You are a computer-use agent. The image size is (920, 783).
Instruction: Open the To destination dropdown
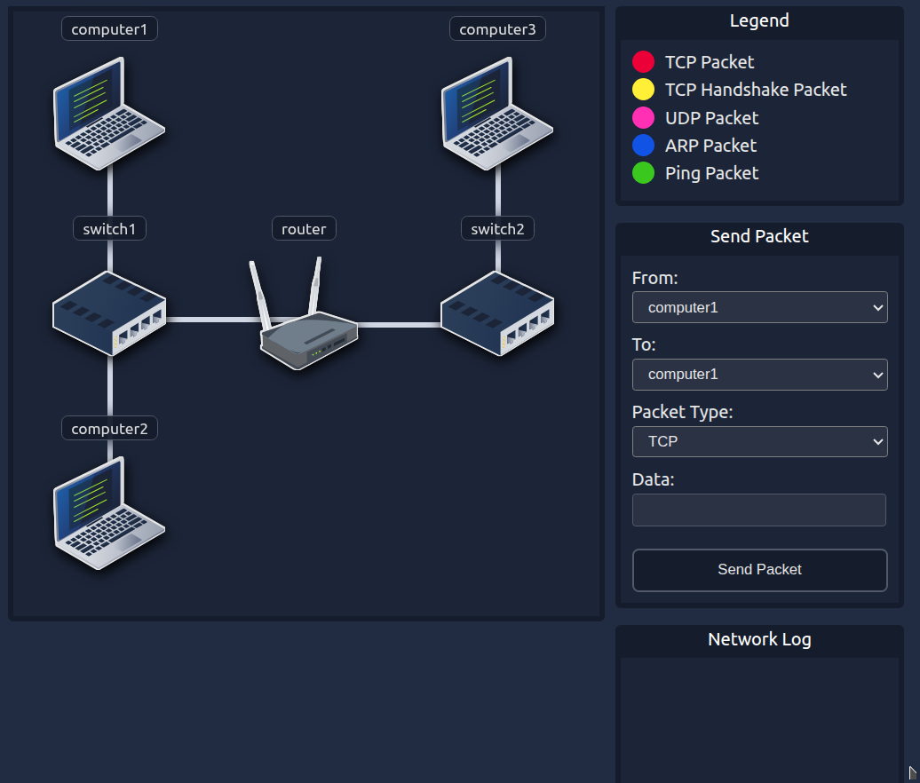point(759,375)
